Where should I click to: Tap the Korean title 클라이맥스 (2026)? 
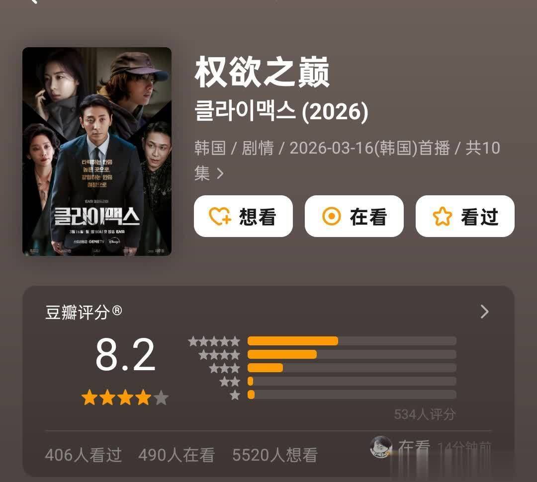pos(281,112)
